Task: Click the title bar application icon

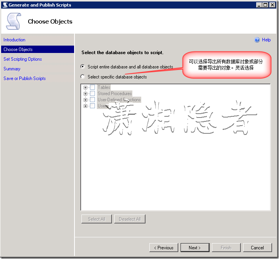Action: 5,5
